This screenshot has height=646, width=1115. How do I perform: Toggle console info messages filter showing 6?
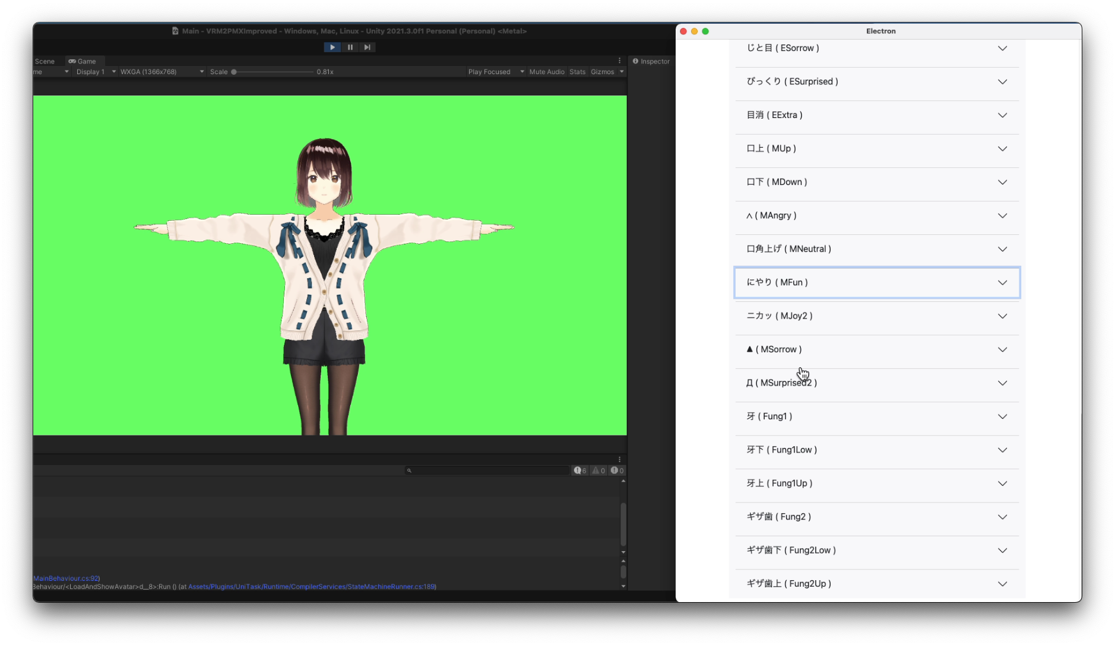coord(580,470)
